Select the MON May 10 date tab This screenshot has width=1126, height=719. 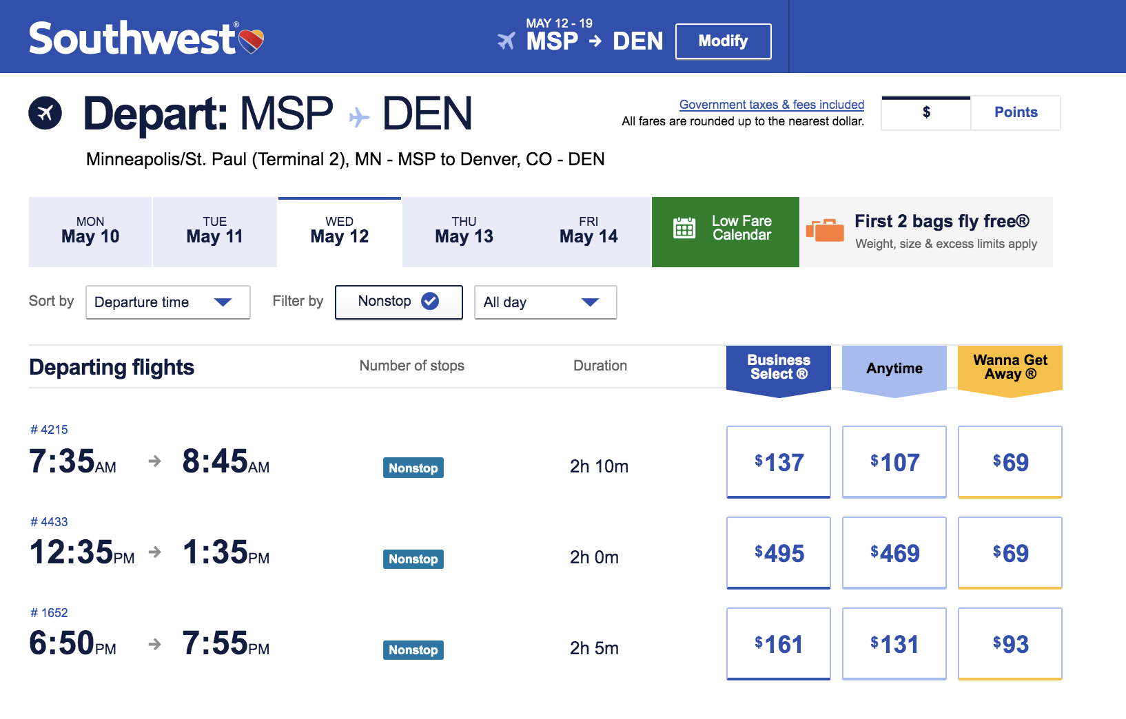pyautogui.click(x=90, y=231)
